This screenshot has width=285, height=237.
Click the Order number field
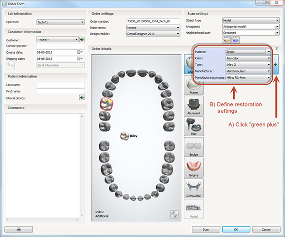[153, 21]
